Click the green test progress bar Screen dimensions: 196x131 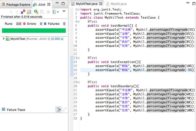click(x=34, y=31)
